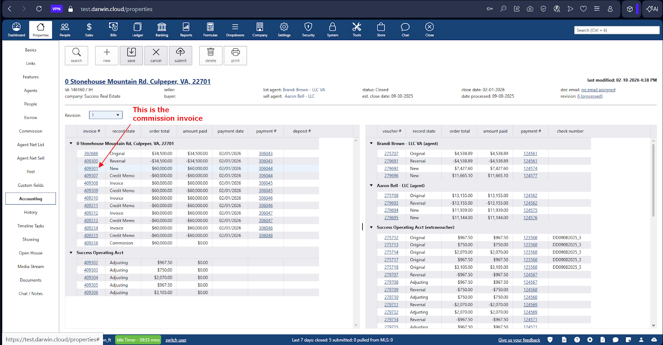
Task: Click the save toolbar button
Action: coord(131,55)
